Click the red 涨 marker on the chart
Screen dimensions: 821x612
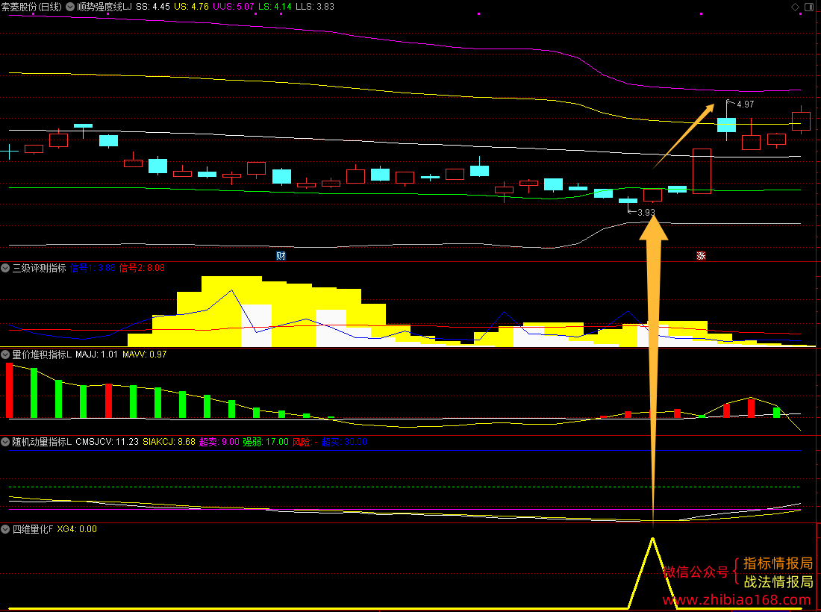click(x=701, y=256)
